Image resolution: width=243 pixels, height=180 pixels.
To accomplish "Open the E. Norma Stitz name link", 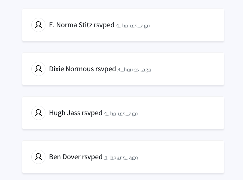I will pyautogui.click(x=71, y=25).
